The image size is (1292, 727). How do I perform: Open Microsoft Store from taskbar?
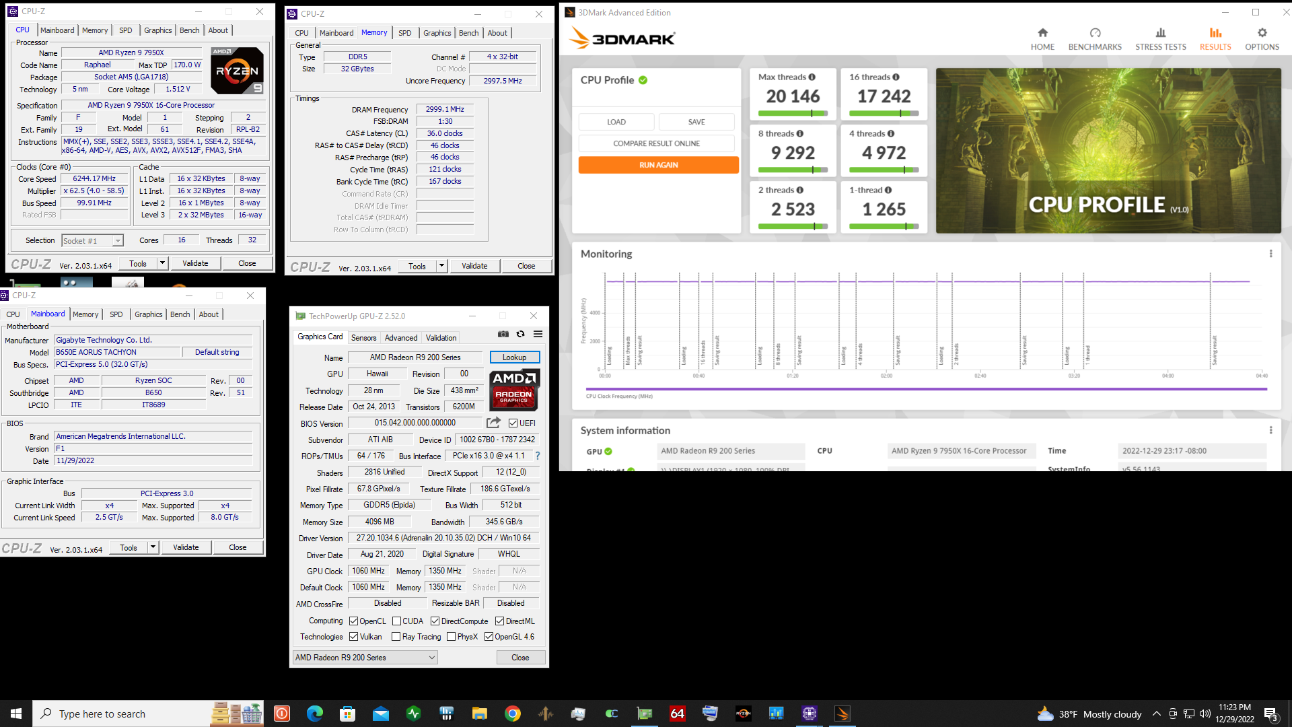click(347, 714)
